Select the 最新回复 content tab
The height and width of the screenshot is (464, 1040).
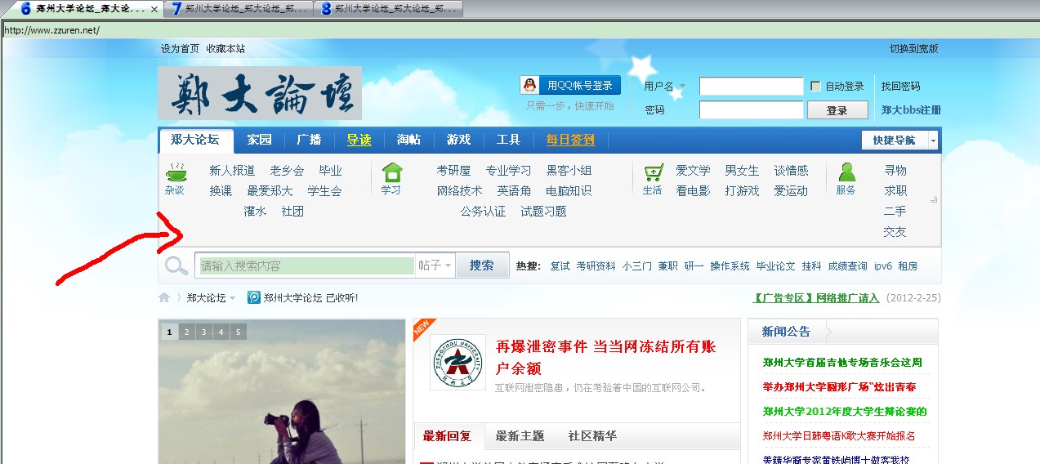(x=448, y=436)
